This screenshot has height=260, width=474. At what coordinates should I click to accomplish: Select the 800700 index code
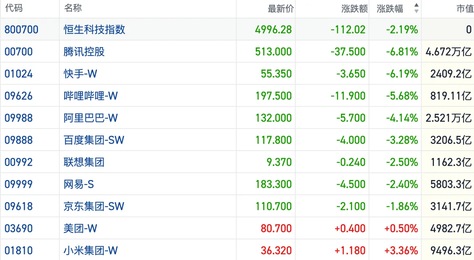coord(21,29)
